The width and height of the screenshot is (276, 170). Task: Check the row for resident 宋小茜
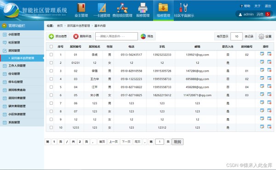pos(51,95)
